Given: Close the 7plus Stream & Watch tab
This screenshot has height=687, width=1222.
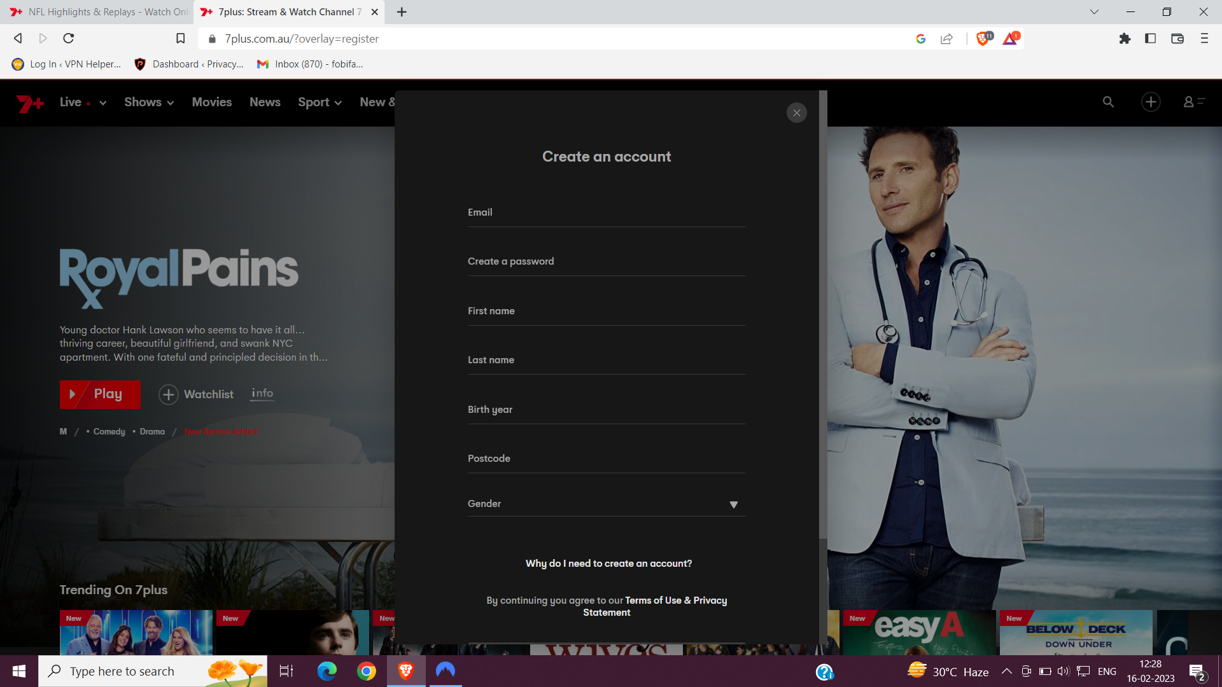Looking at the screenshot, I should [374, 12].
